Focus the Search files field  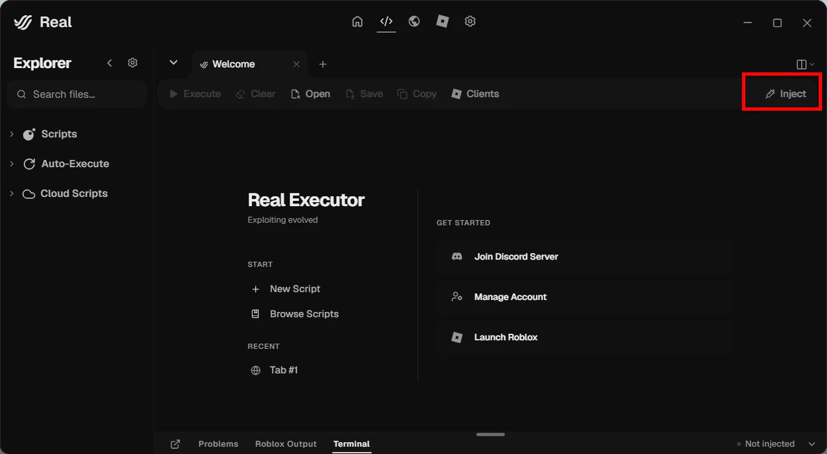coord(77,95)
